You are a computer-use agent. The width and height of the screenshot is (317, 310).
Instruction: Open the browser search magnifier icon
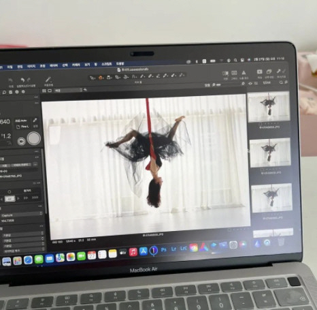click(281, 82)
